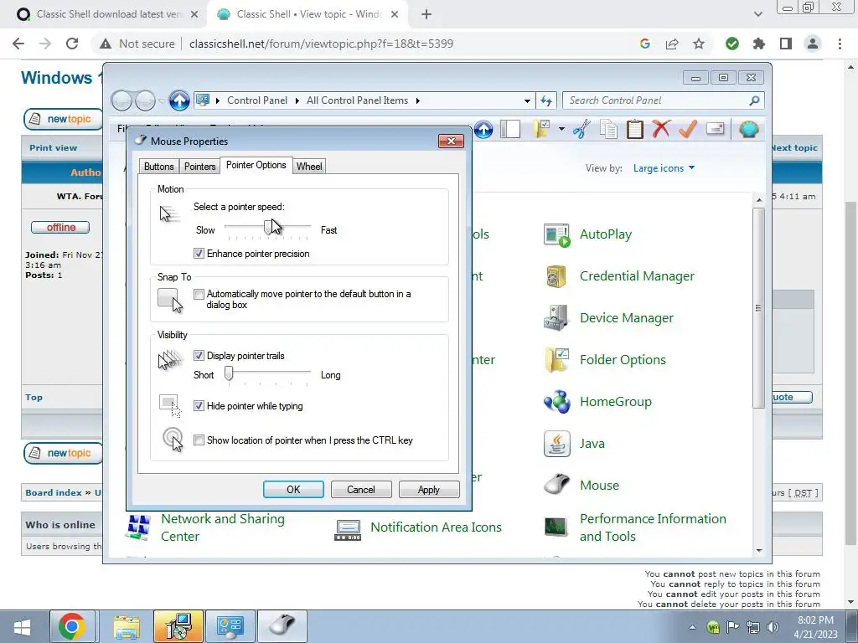Switch to Classic Shell download browser tab

[107, 14]
